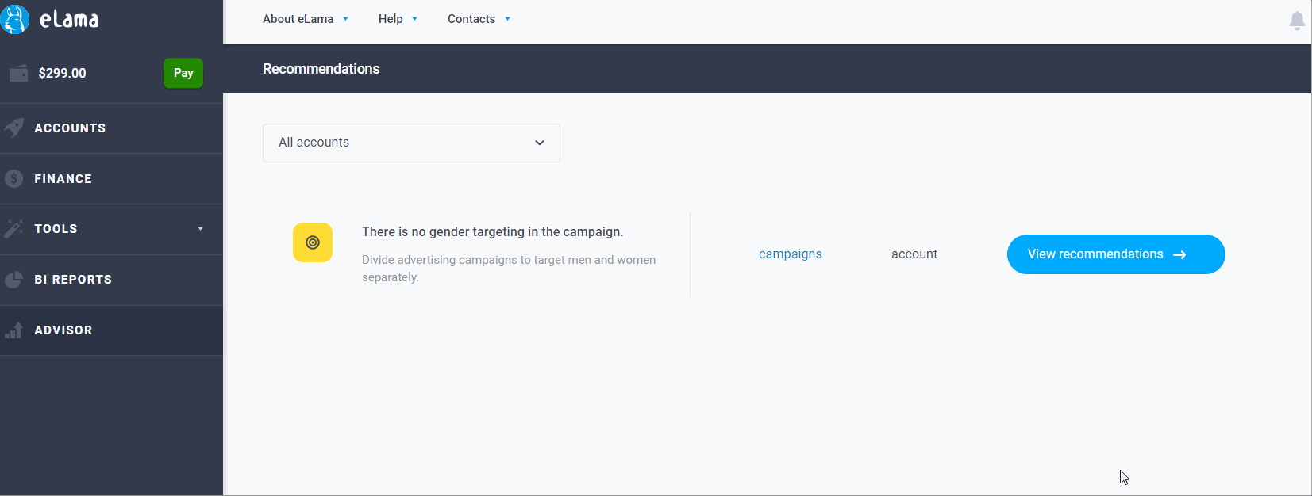This screenshot has width=1312, height=496.
Task: Click the eLama brand name text
Action: coord(70,19)
